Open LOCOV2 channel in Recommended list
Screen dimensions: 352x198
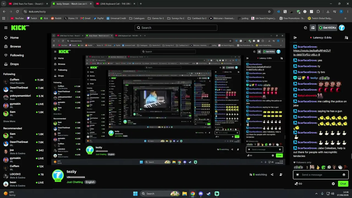tap(23, 176)
